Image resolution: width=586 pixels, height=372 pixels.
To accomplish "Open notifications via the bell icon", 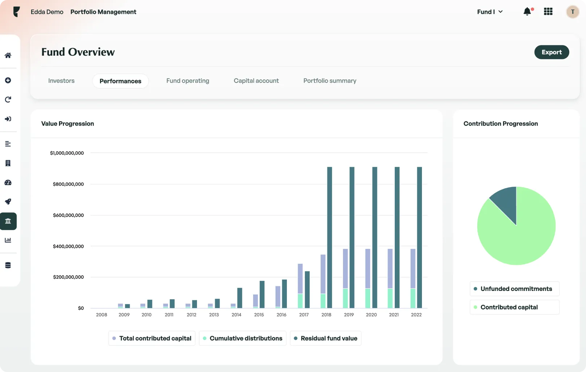I will [x=527, y=12].
